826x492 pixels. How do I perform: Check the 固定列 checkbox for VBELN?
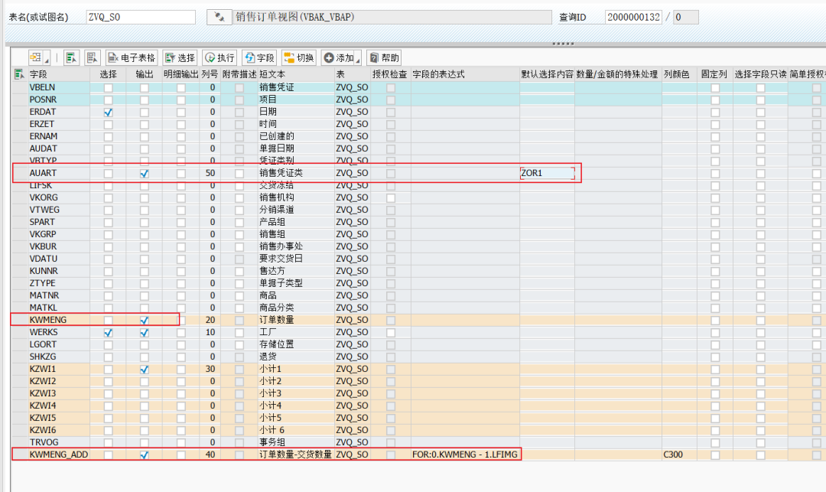(715, 88)
